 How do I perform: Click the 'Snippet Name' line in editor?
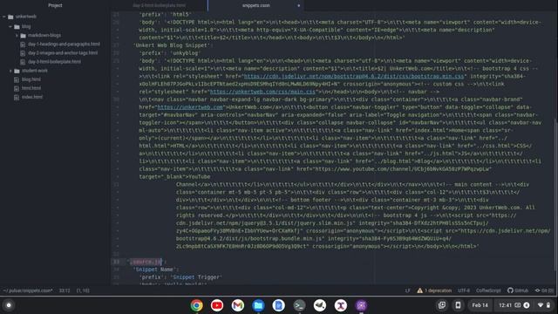(156, 270)
